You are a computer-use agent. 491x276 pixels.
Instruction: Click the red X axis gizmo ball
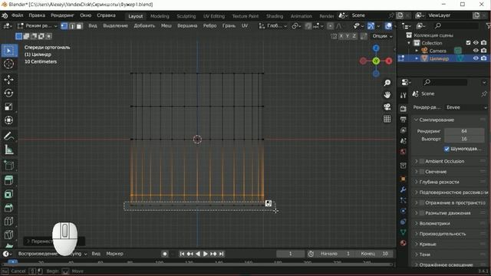point(389,61)
